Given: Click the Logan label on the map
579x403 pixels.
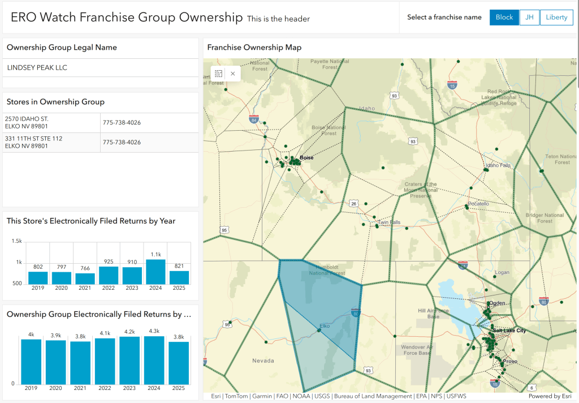Looking at the screenshot, I should pos(502,272).
